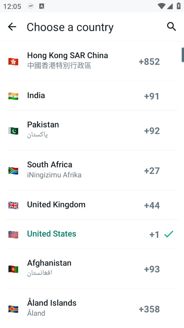Select the +93 Afghanistan code
The image size is (184, 328).
[152, 269]
